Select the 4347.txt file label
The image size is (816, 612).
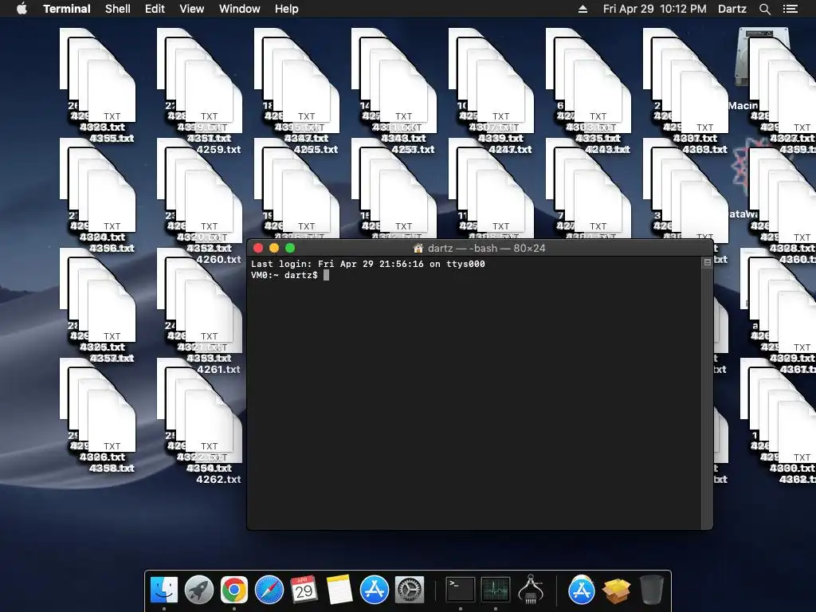[307, 139]
